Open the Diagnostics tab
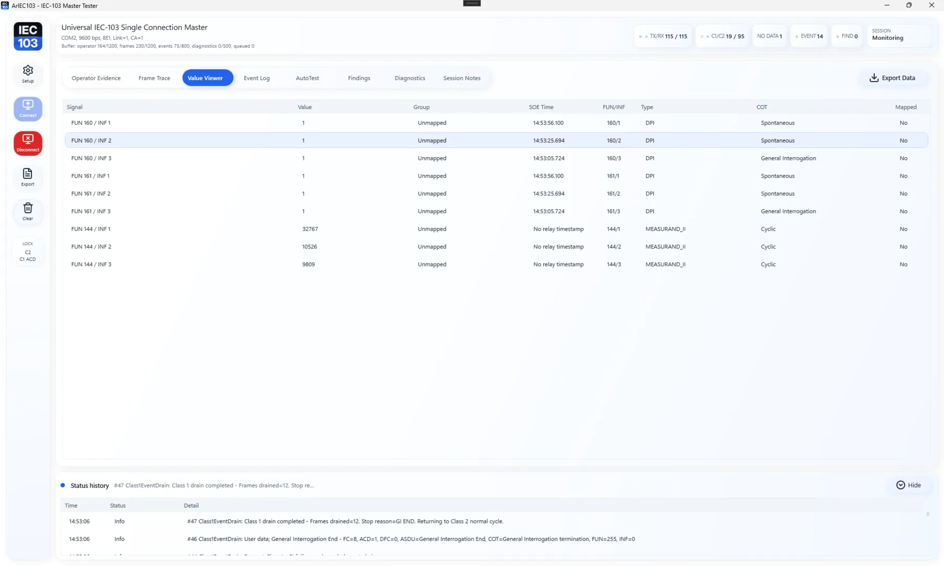Viewport: 944px width, 566px height. [410, 78]
